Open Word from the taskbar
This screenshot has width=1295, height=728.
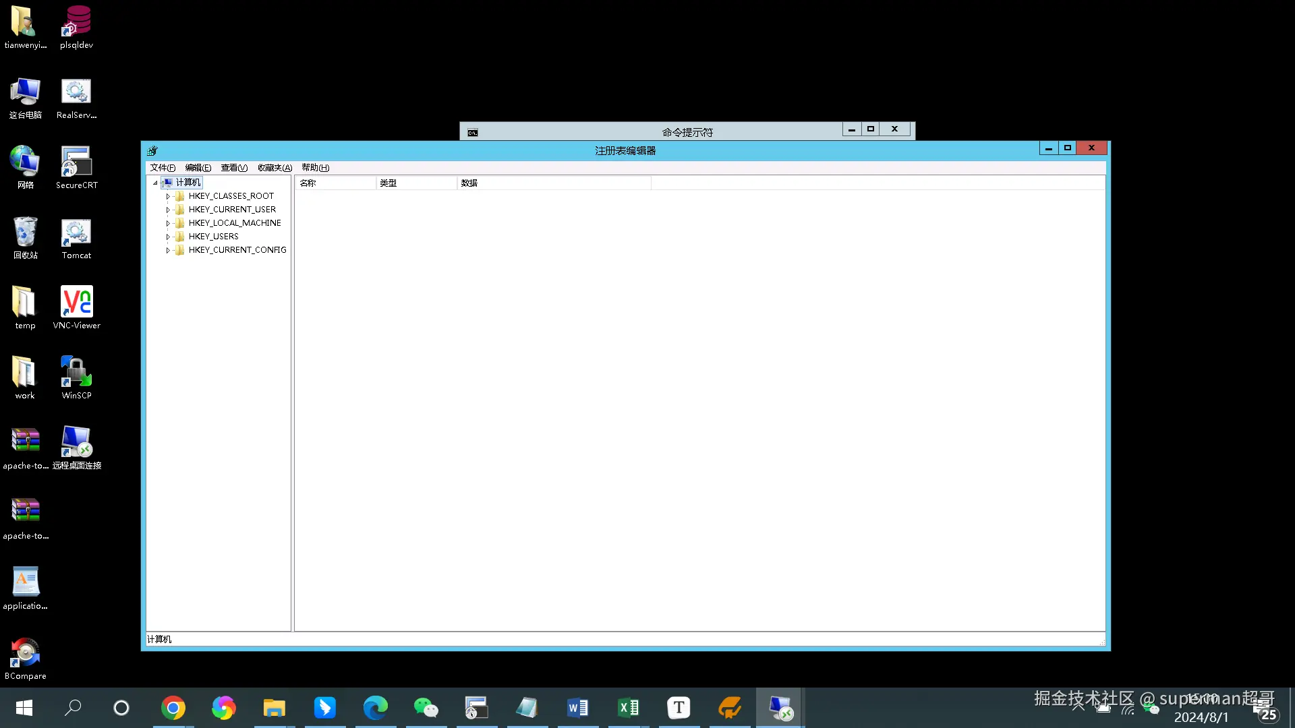577,708
